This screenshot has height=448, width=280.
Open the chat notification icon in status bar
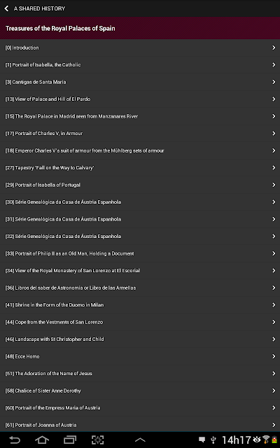(x=202, y=440)
